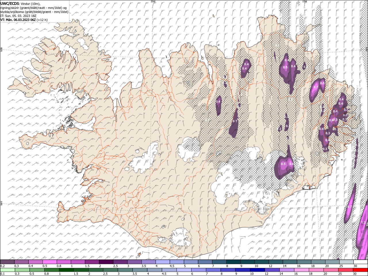The image size is (368, 276).
Task: Click the "(+12 h)" forecast offset text
Action: point(42,20)
